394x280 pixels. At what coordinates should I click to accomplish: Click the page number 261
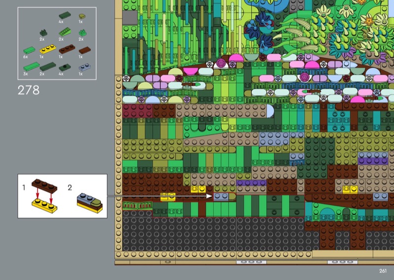click(383, 270)
